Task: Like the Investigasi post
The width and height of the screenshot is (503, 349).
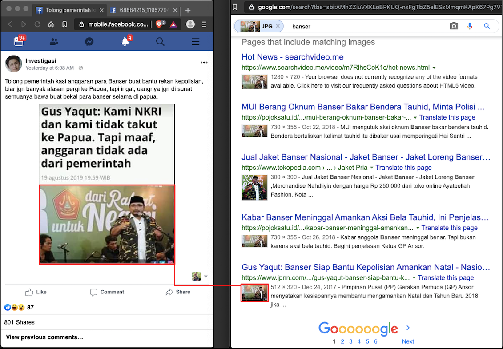Action: [x=36, y=292]
